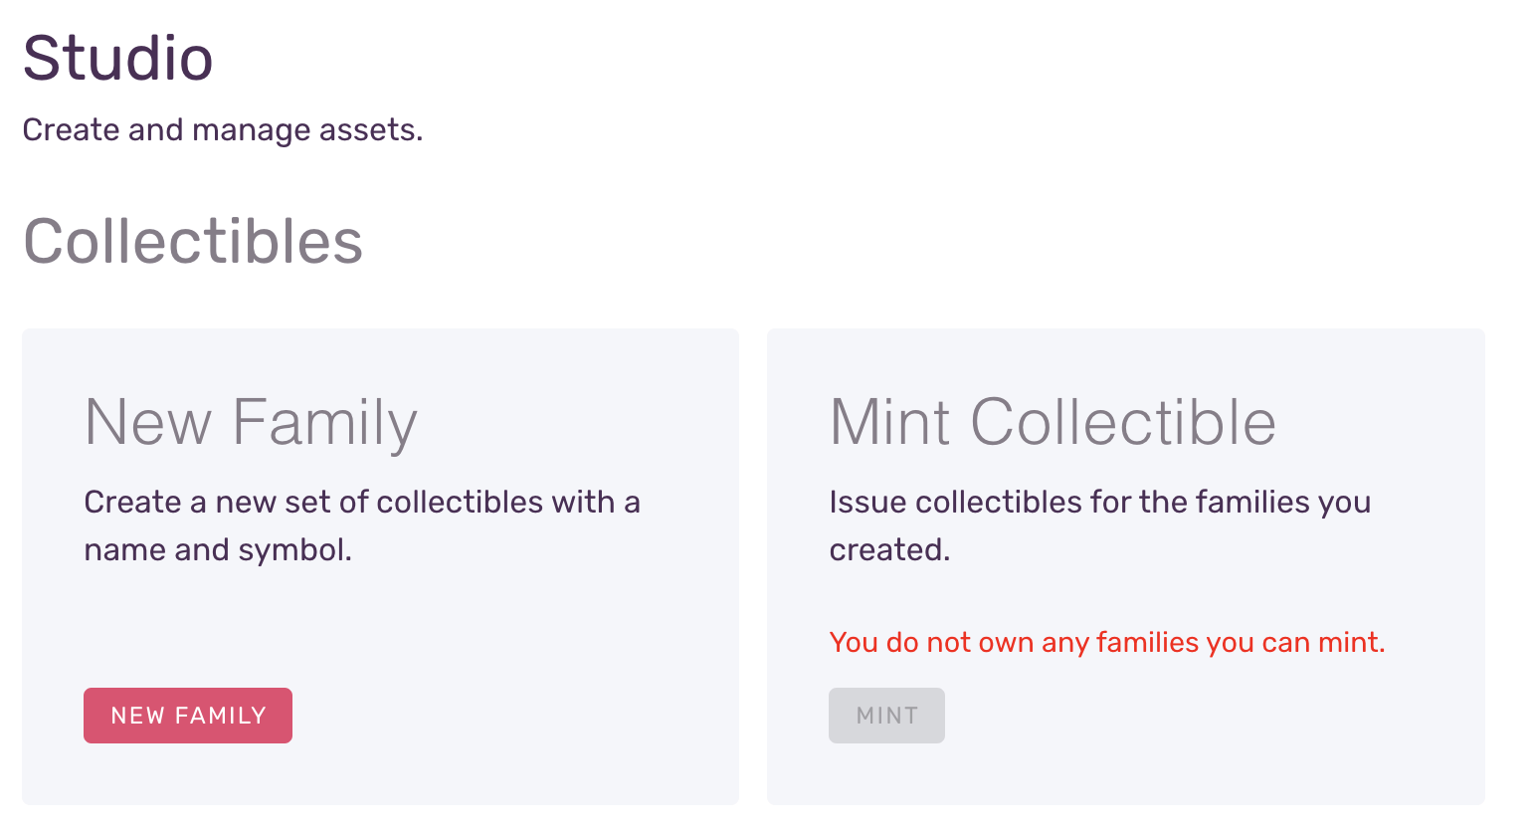Click the word 'created.' in Mint card
This screenshot has height=834, width=1534.
click(889, 549)
